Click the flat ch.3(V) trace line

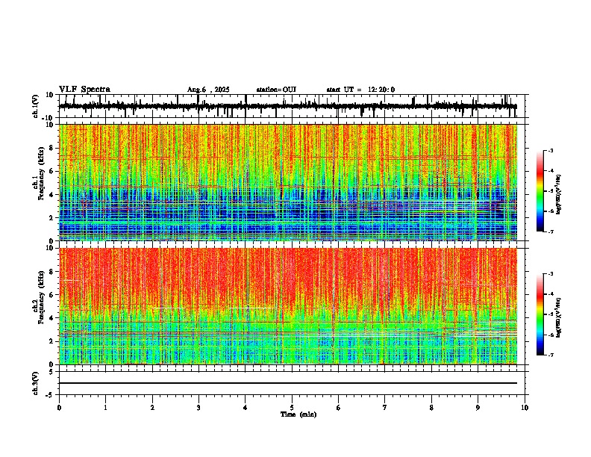(x=288, y=383)
